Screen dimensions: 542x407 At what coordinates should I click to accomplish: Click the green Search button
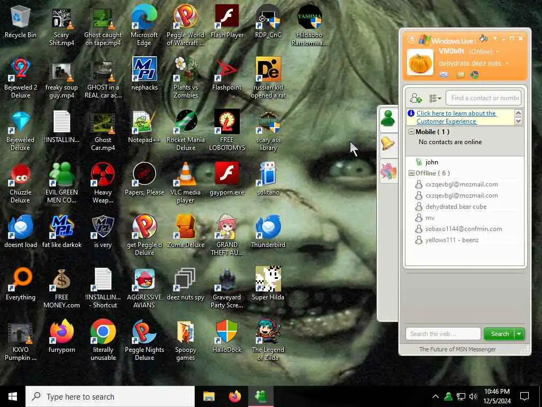500,334
